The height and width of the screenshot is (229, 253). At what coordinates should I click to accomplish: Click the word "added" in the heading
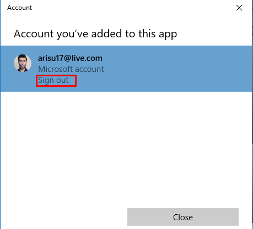coord(106,33)
